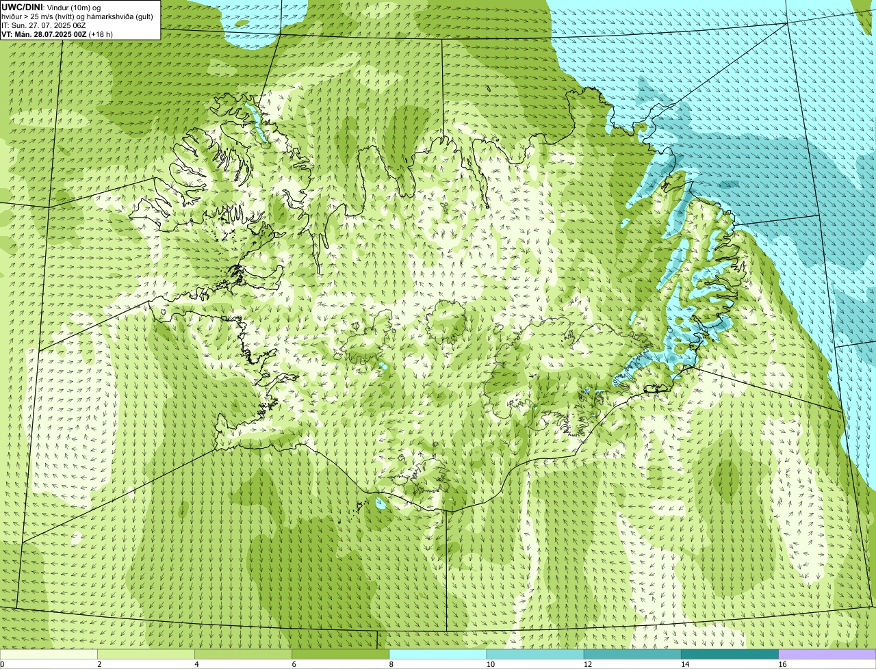Click the aqua 10–12 legend swatch
The image size is (876, 669).
(x=535, y=655)
